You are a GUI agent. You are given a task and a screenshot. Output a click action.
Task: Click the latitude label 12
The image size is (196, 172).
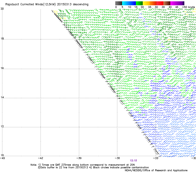tap(2, 126)
